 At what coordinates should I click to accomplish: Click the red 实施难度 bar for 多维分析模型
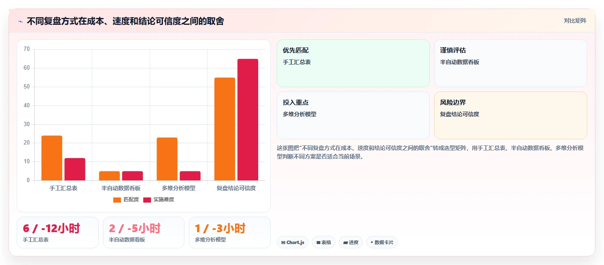190,176
